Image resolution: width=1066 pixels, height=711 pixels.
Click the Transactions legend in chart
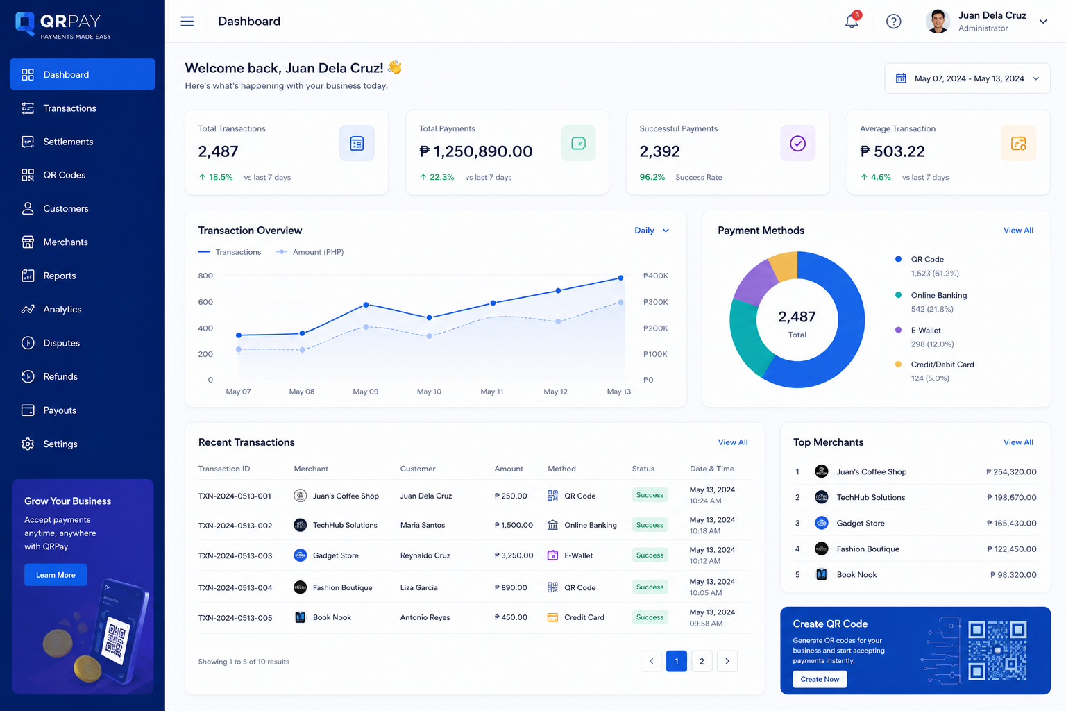230,252
